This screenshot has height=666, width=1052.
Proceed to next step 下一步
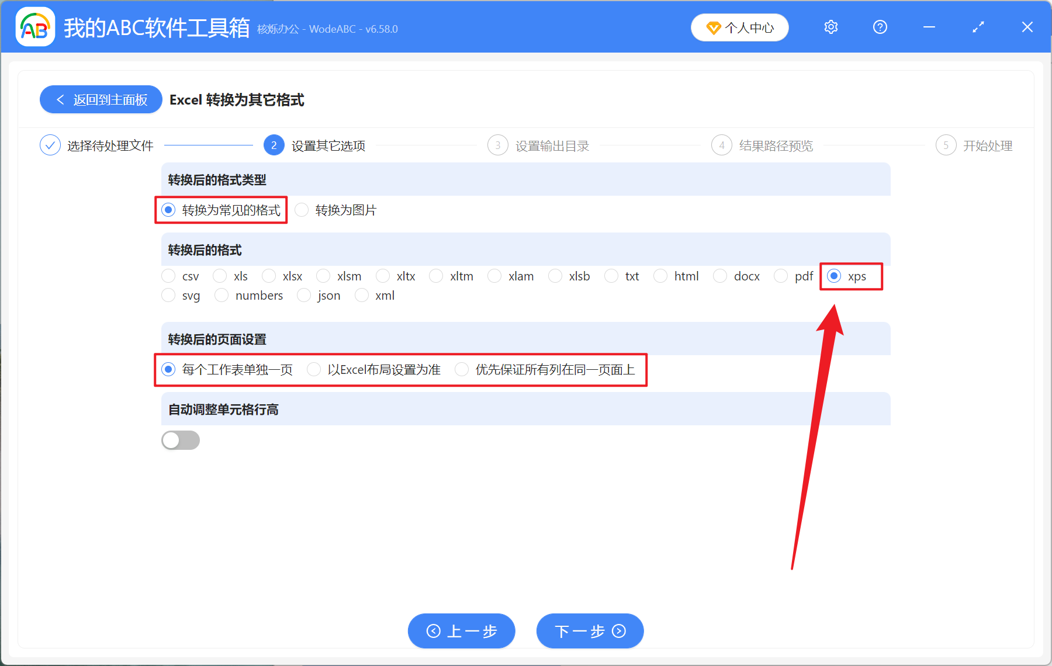[590, 631]
